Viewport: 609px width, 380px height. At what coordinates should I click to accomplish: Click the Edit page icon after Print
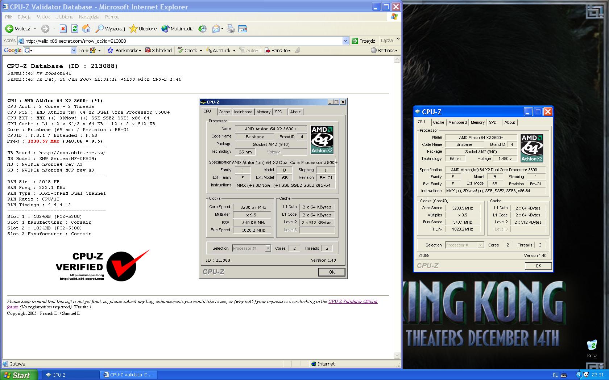243,29
